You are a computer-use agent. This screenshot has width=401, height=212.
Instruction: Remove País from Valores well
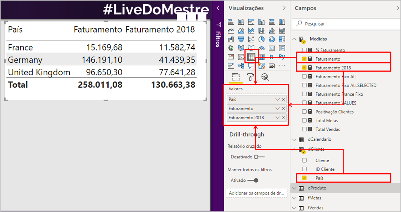click(283, 99)
